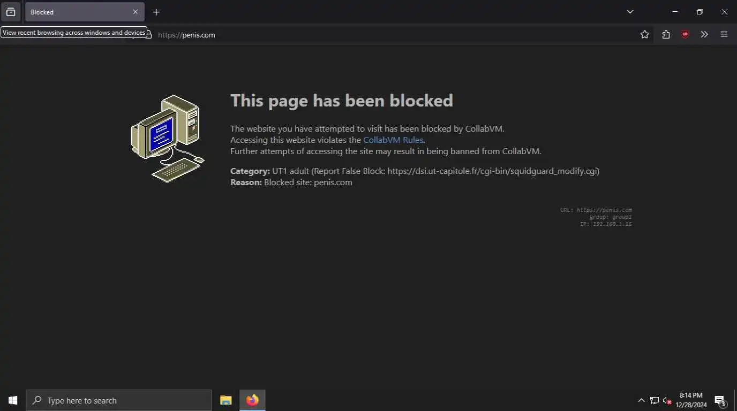
Task: Open the uBlock Origin extension icon
Action: coord(685,34)
